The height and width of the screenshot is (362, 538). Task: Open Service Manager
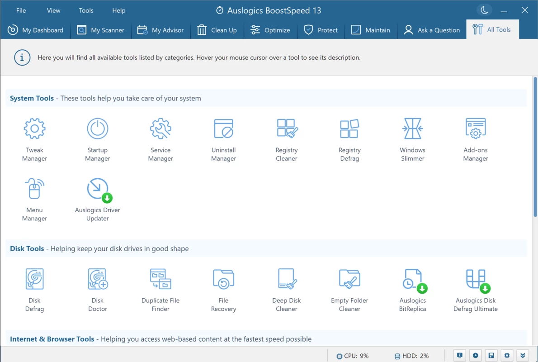(160, 139)
